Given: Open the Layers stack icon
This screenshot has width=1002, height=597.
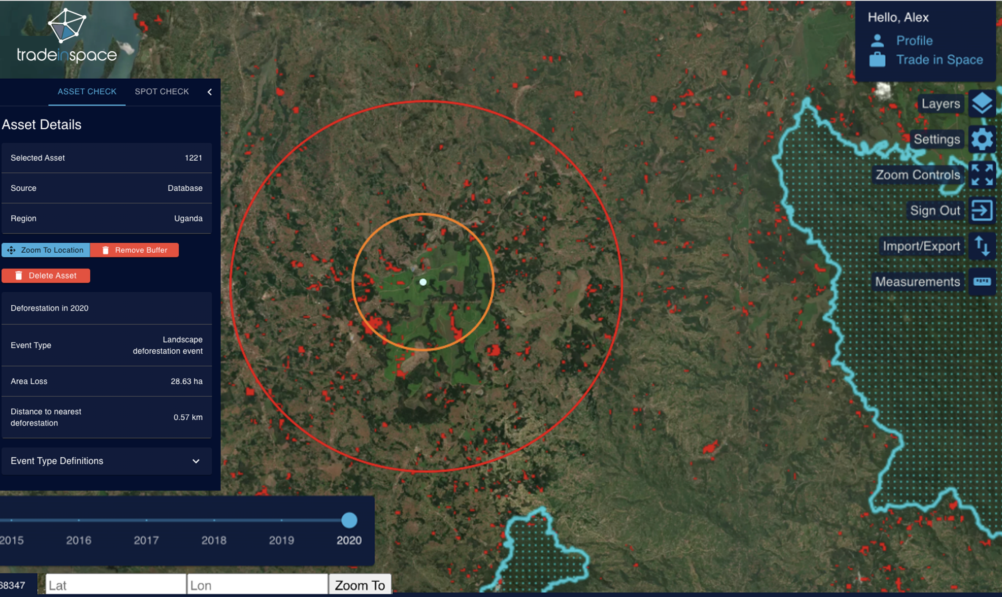Looking at the screenshot, I should point(982,104).
